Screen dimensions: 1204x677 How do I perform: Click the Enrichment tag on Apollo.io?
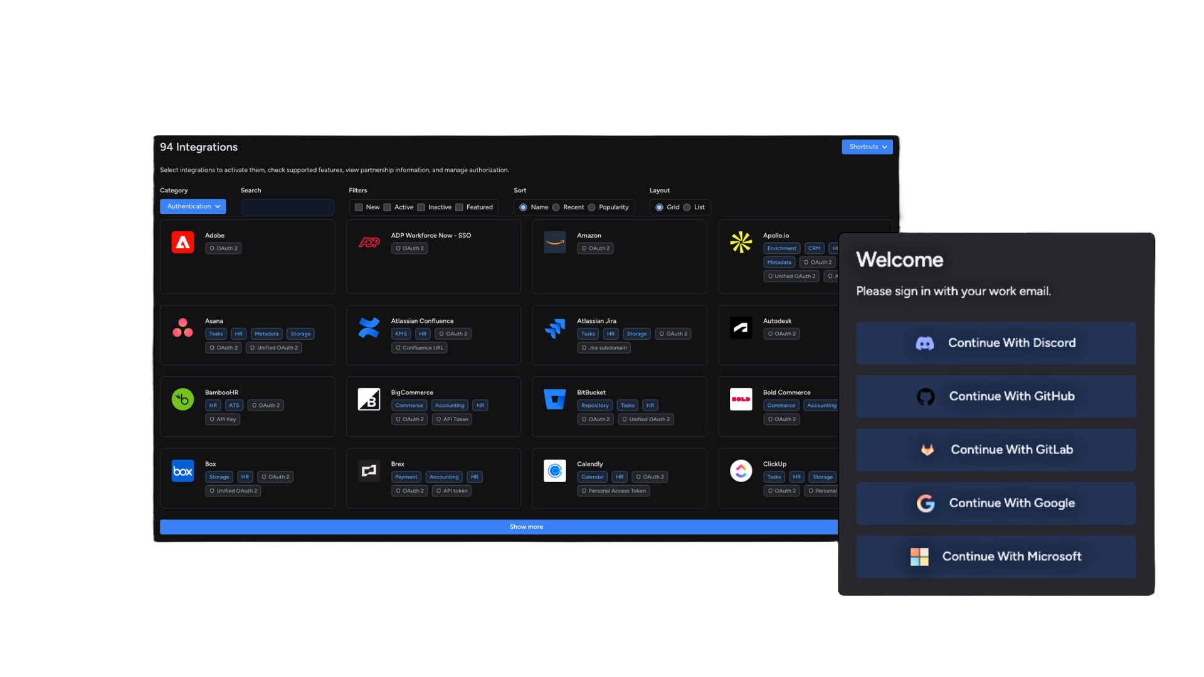coord(781,248)
